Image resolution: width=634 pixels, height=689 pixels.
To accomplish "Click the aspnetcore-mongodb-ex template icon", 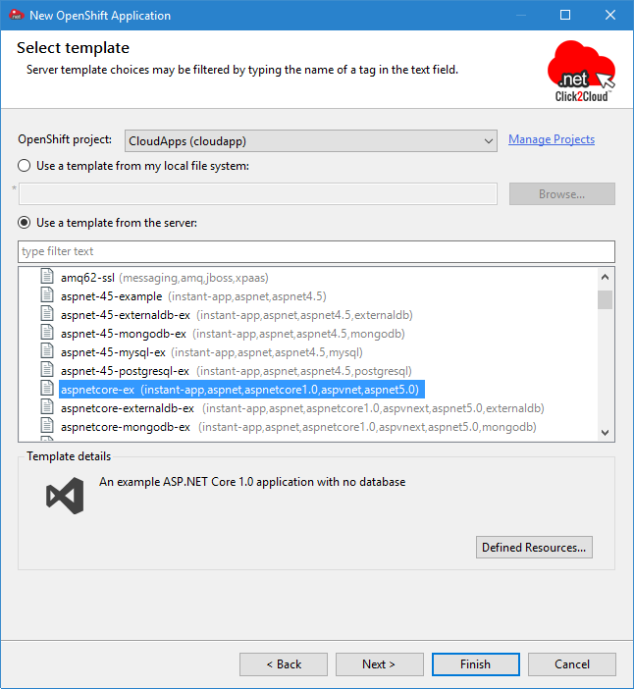I will point(47,426).
